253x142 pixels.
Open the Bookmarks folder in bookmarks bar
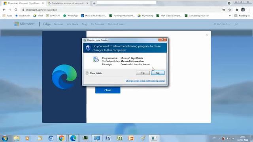[23, 16]
